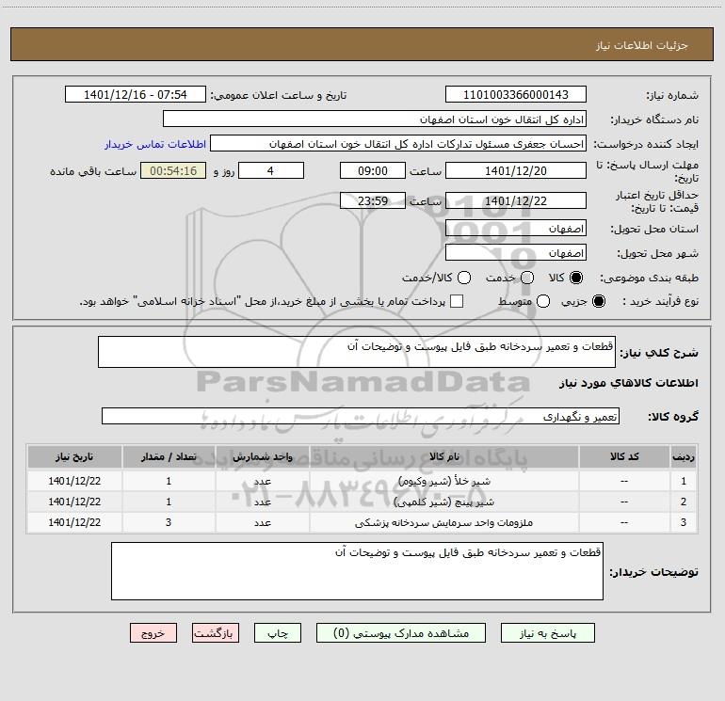Image resolution: width=725 pixels, height=701 pixels.
Task: Select the خدمت radio button
Action: click(x=527, y=278)
